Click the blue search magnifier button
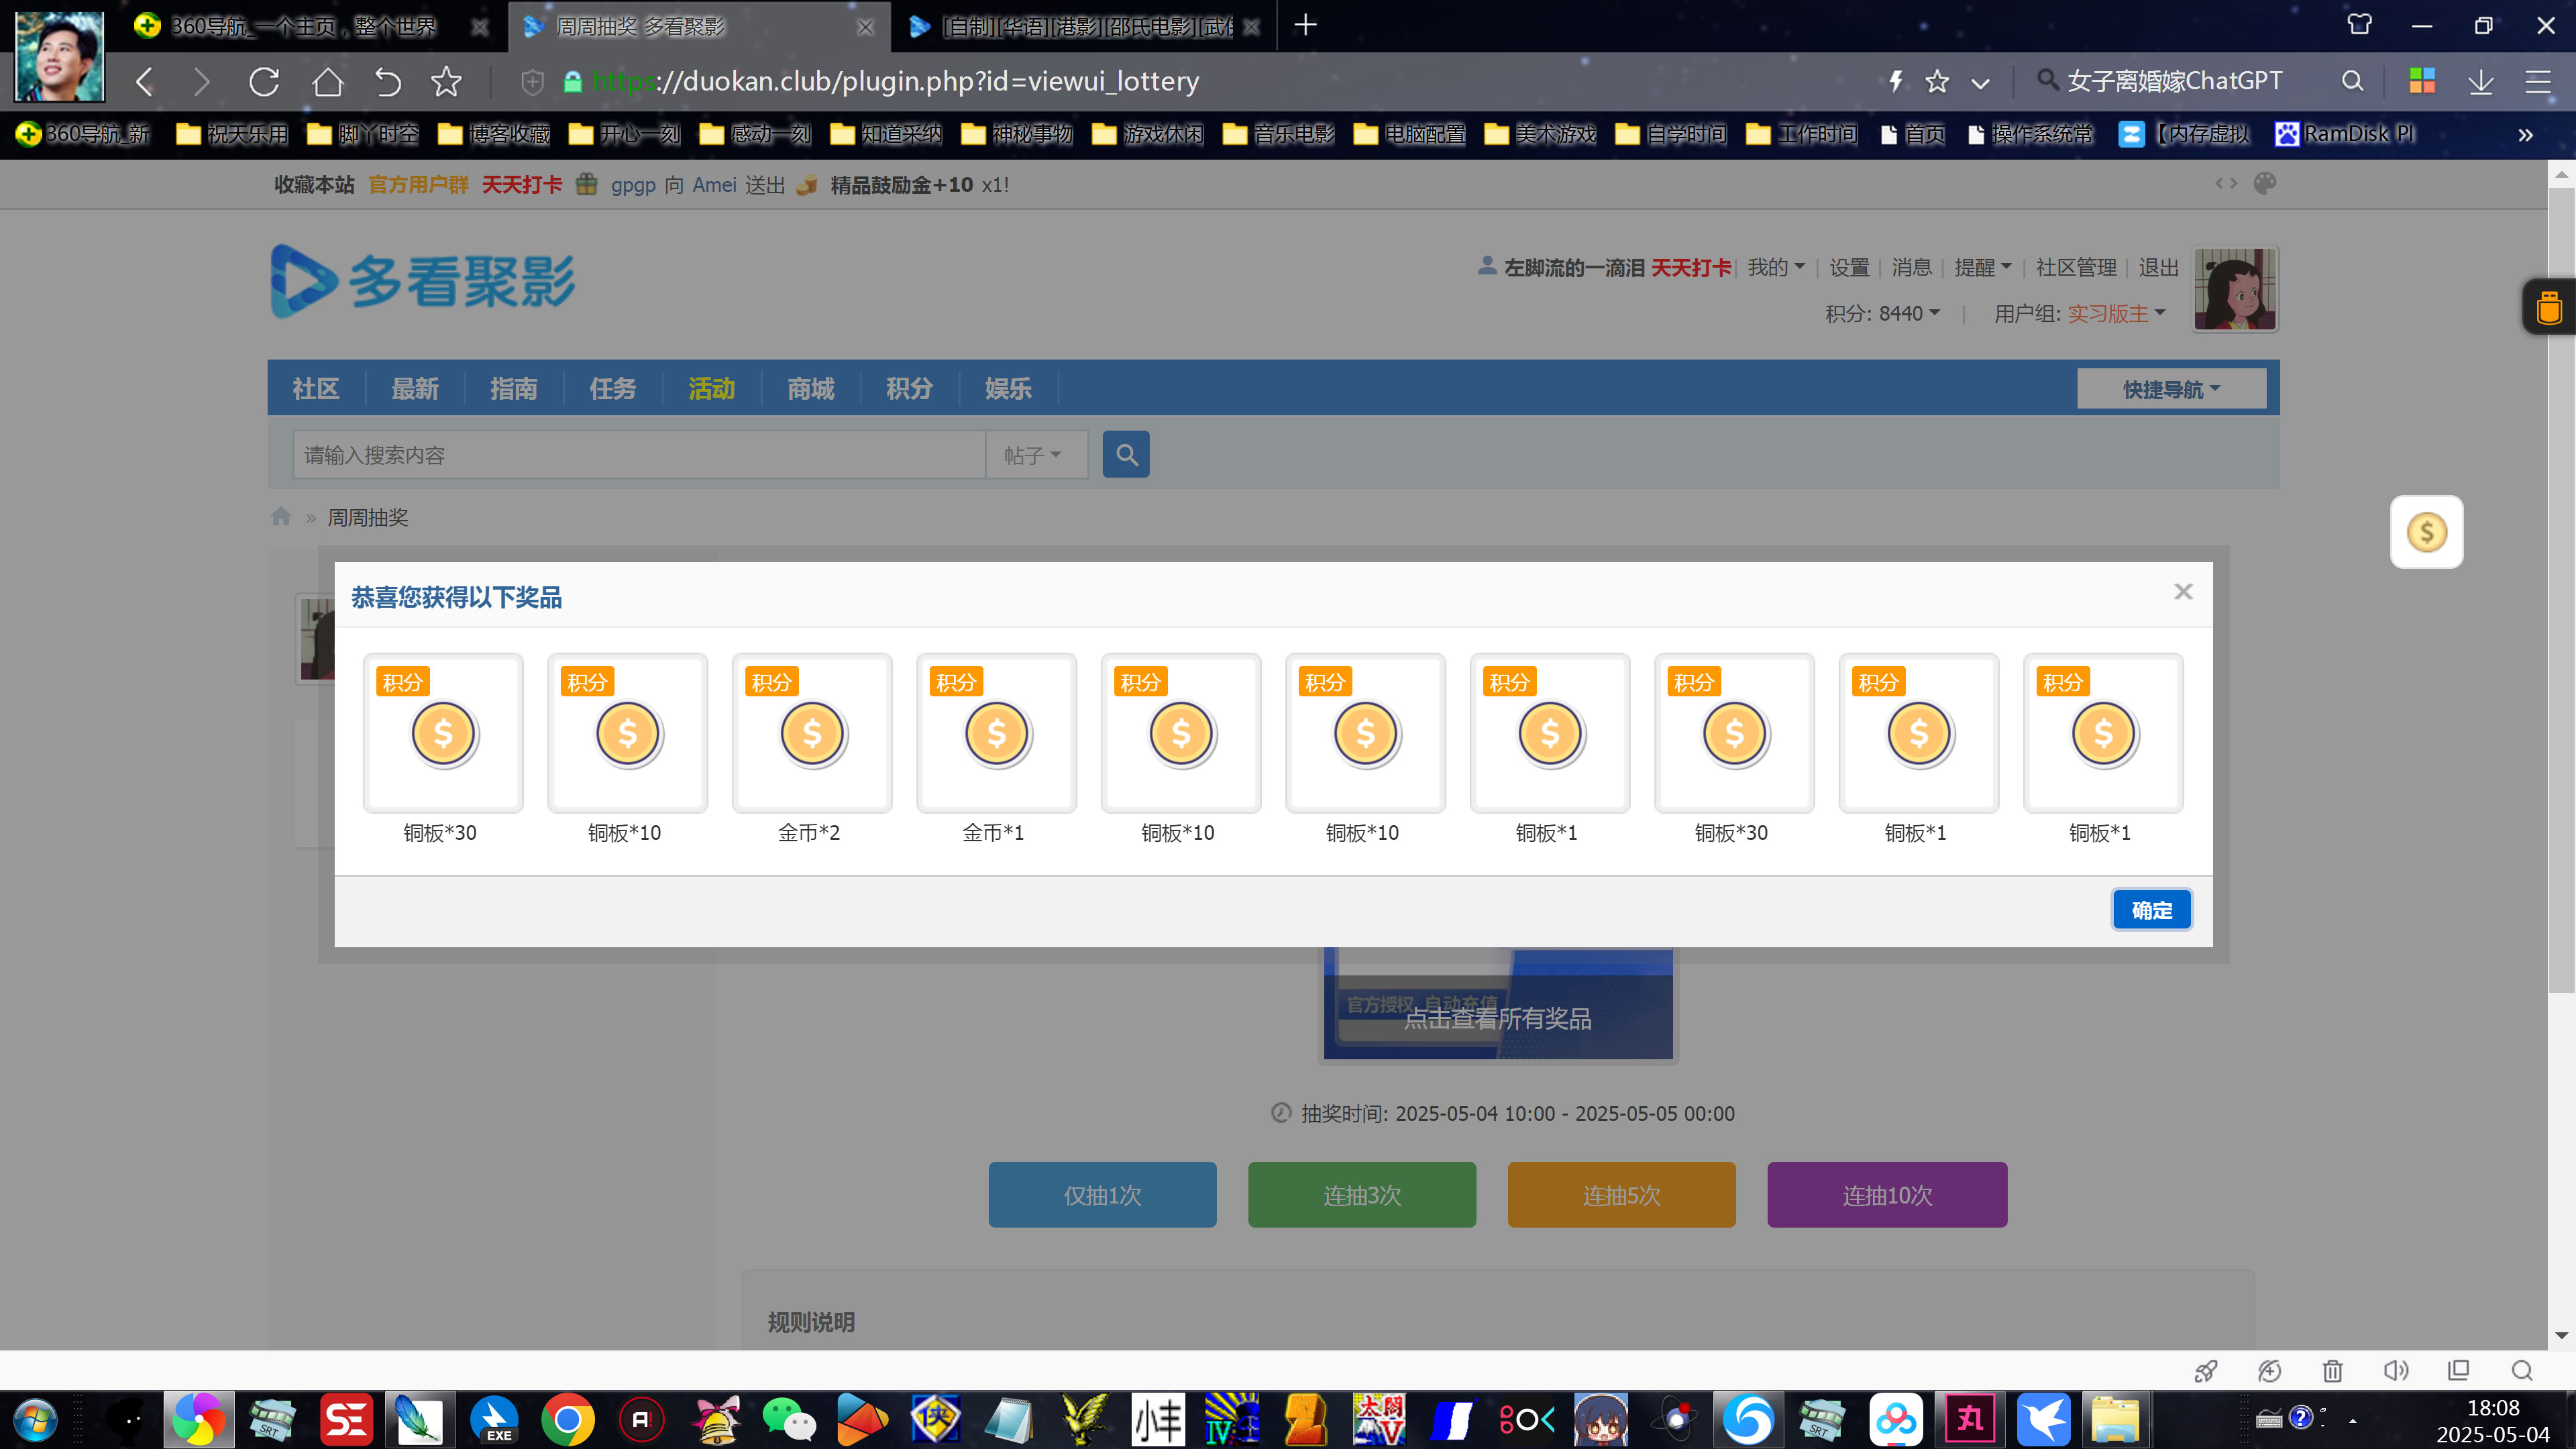2576x1449 pixels. [1125, 455]
